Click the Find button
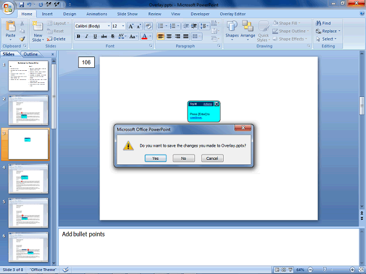This screenshot has height=274, width=366. pyautogui.click(x=323, y=23)
